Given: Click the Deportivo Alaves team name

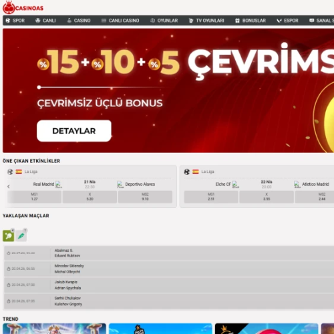Looking at the screenshot, I should 140,184.
